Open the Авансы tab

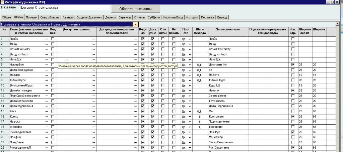(68, 17)
